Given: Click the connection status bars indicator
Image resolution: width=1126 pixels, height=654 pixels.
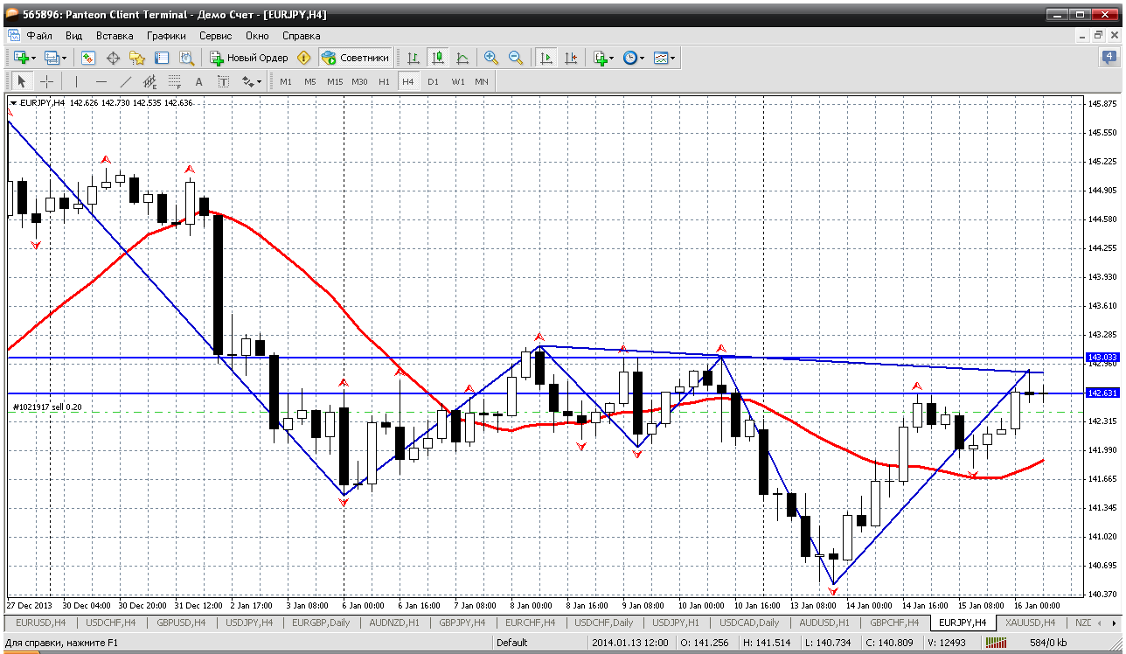Looking at the screenshot, I should (997, 643).
